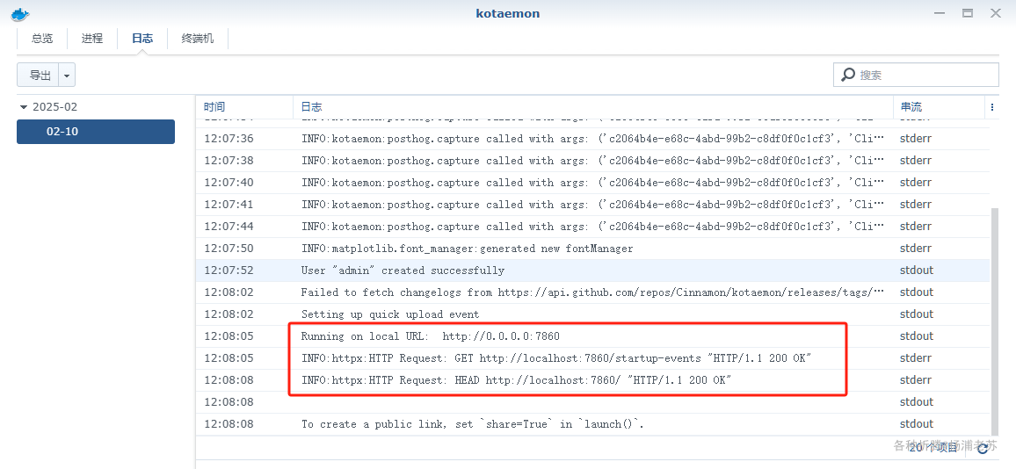Select 'Running on local URL' row

coord(593,337)
